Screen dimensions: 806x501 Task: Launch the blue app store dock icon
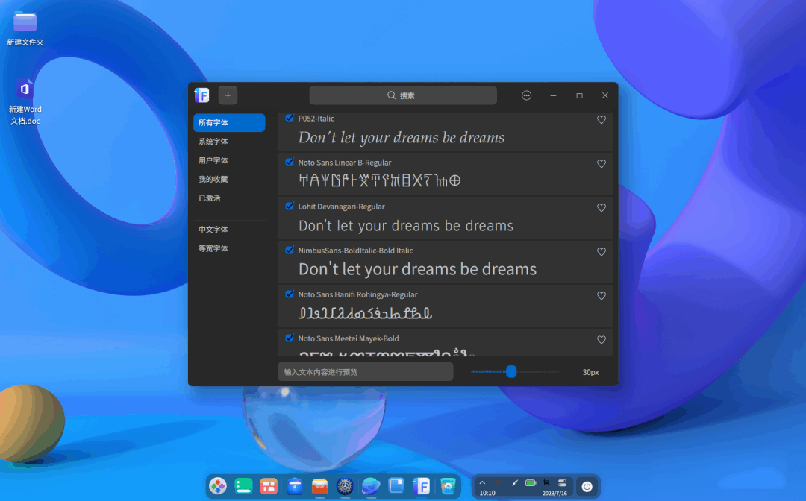point(295,485)
